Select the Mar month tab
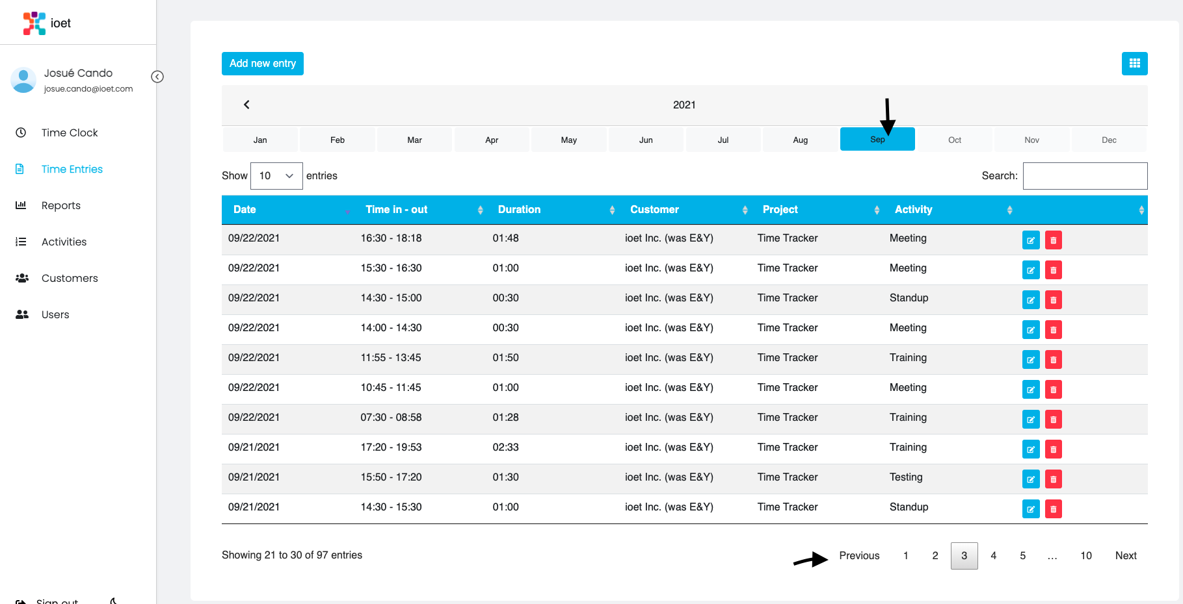The height and width of the screenshot is (604, 1183). (414, 140)
